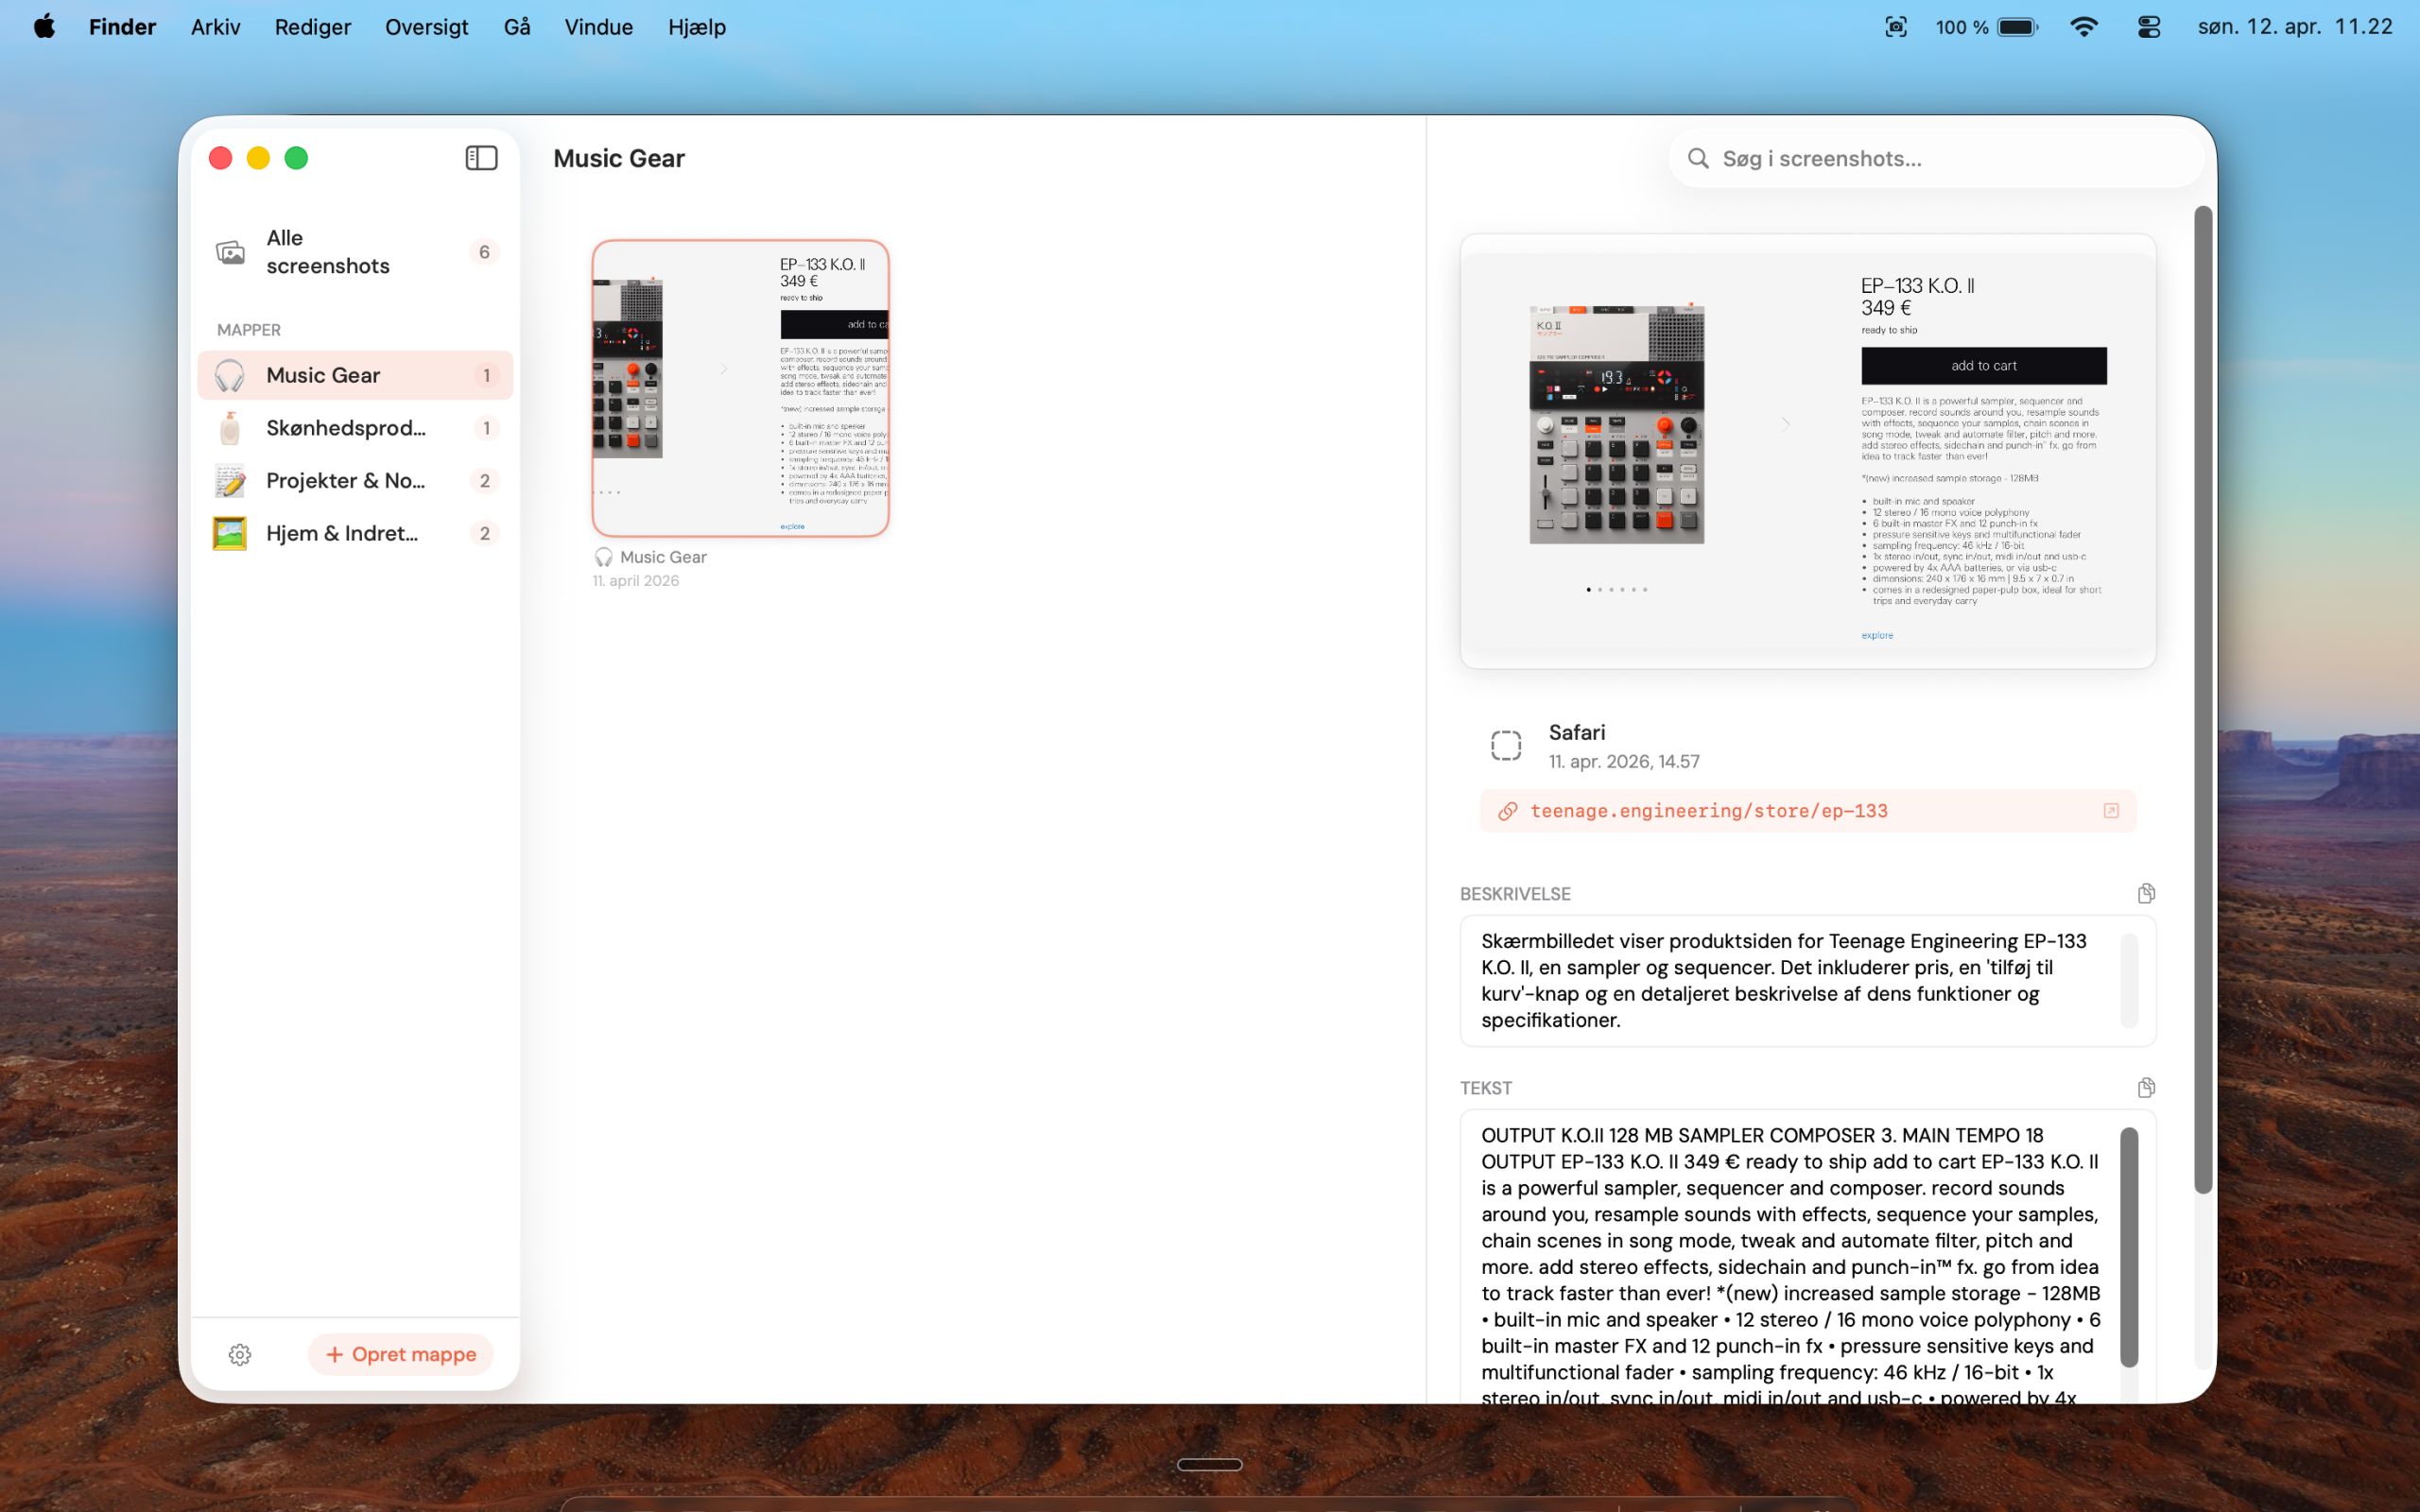Viewport: 2420px width, 1512px height.
Task: Select the EP-133 screenshot thumbnail
Action: [x=740, y=388]
